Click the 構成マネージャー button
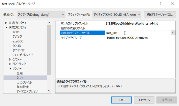Screen dimensions: 179x106 click(160, 14)
